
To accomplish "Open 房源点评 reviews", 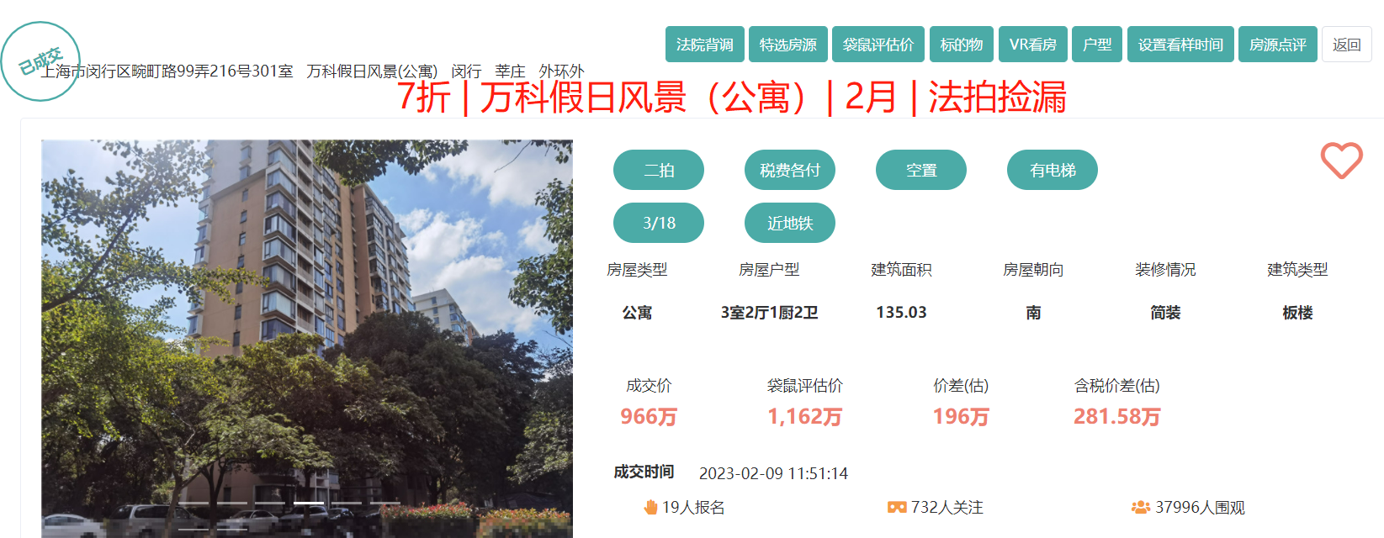I will pyautogui.click(x=1277, y=45).
